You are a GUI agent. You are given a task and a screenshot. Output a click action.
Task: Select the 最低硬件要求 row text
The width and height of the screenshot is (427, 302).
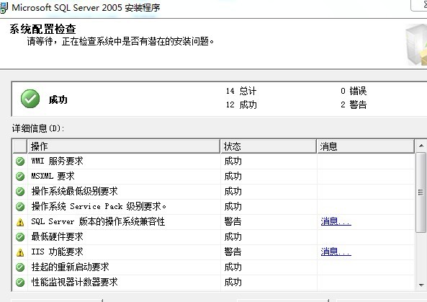tap(57, 236)
